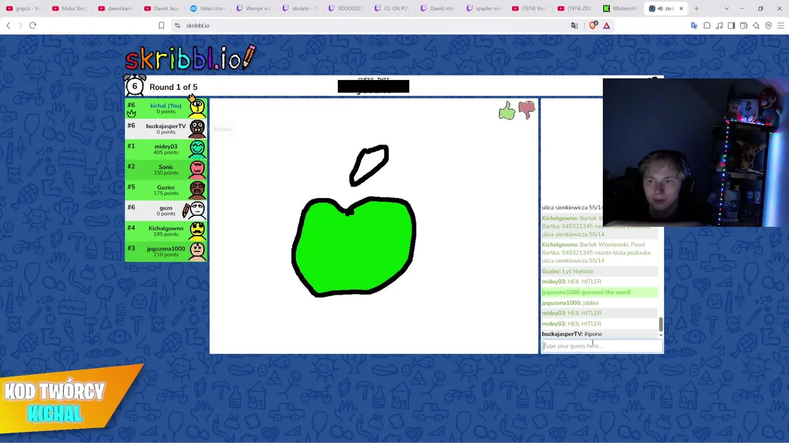The image size is (789, 443).
Task: Click the 'Round 1 of 5' label
Action: pyautogui.click(x=173, y=87)
